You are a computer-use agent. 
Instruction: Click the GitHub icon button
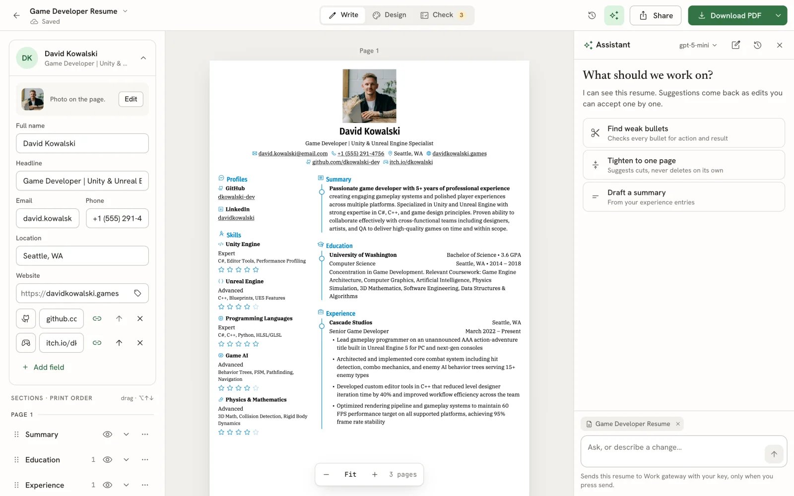click(26, 318)
